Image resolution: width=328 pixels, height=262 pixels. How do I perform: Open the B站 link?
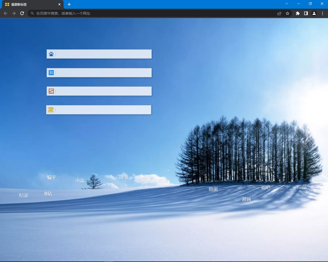(48, 194)
